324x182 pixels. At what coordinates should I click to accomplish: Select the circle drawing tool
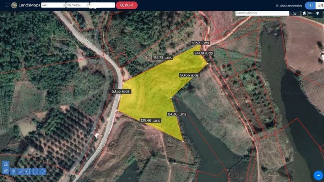tap(42, 172)
